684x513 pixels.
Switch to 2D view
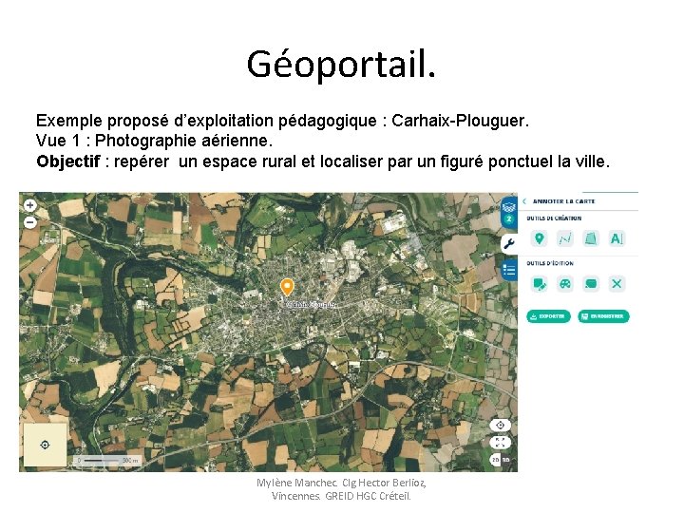click(496, 460)
